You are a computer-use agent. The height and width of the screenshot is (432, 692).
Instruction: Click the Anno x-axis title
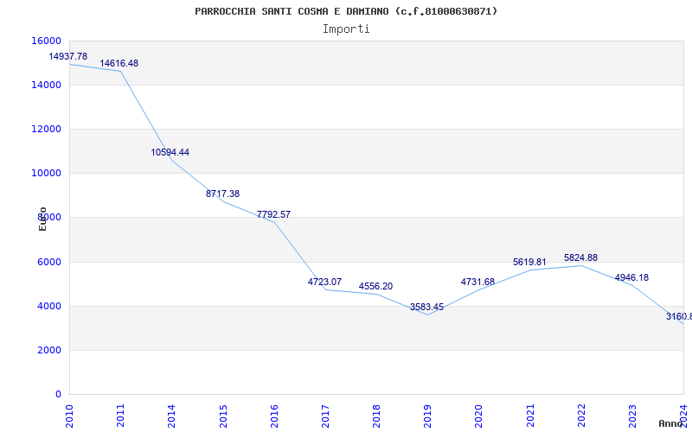pos(670,423)
